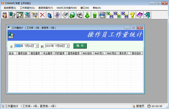Click the info icon at status bar left
169x109 pixels.
3,106
